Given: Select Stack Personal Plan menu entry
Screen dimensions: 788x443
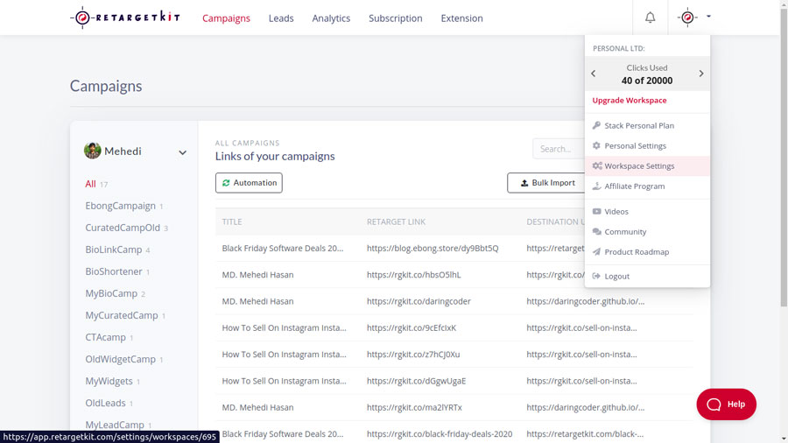Looking at the screenshot, I should [647, 125].
